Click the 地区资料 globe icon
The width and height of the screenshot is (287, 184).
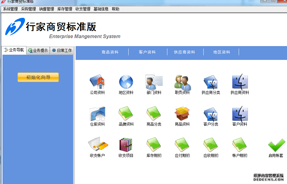[126, 82]
